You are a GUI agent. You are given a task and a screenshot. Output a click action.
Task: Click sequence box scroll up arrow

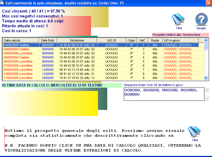(207, 90)
